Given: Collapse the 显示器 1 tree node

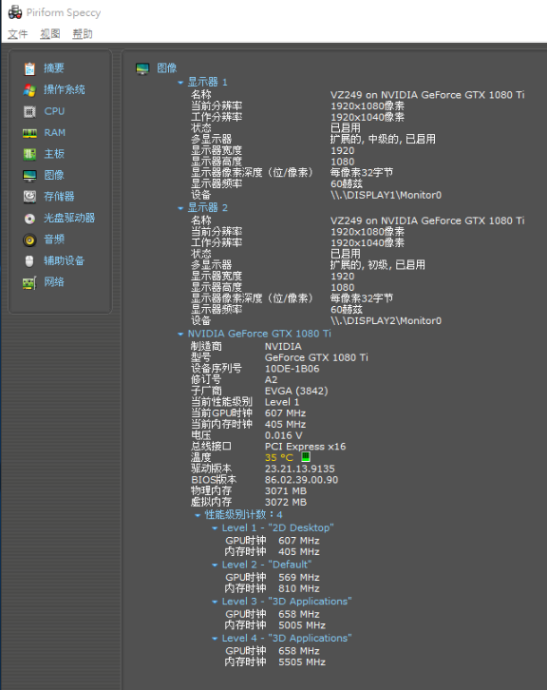Looking at the screenshot, I should 180,83.
